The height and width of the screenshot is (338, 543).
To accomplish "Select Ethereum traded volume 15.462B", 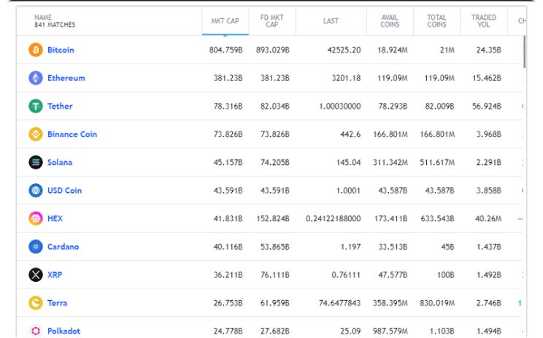I will 487,78.
